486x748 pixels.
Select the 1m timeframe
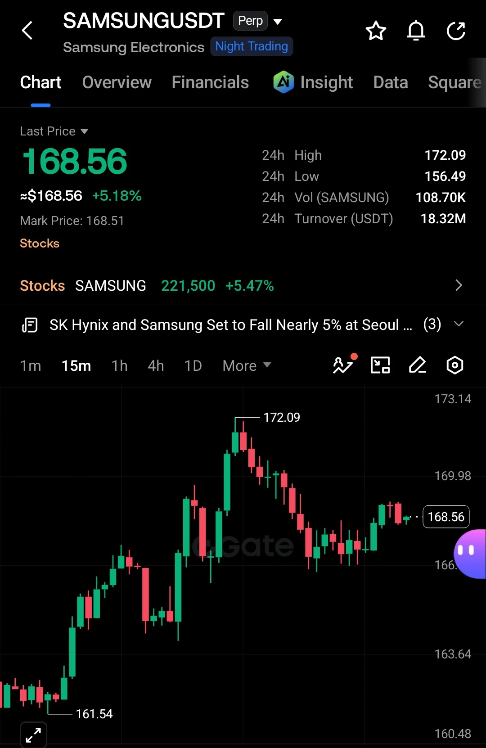click(31, 365)
